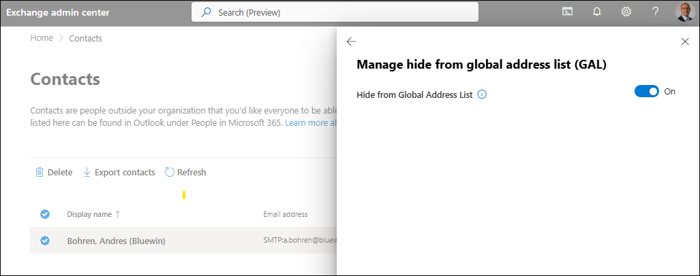Open the account profile picture

pos(685,12)
